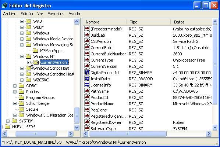Click the CurrentType string value icon
The image size is (220, 147).
point(87,60)
